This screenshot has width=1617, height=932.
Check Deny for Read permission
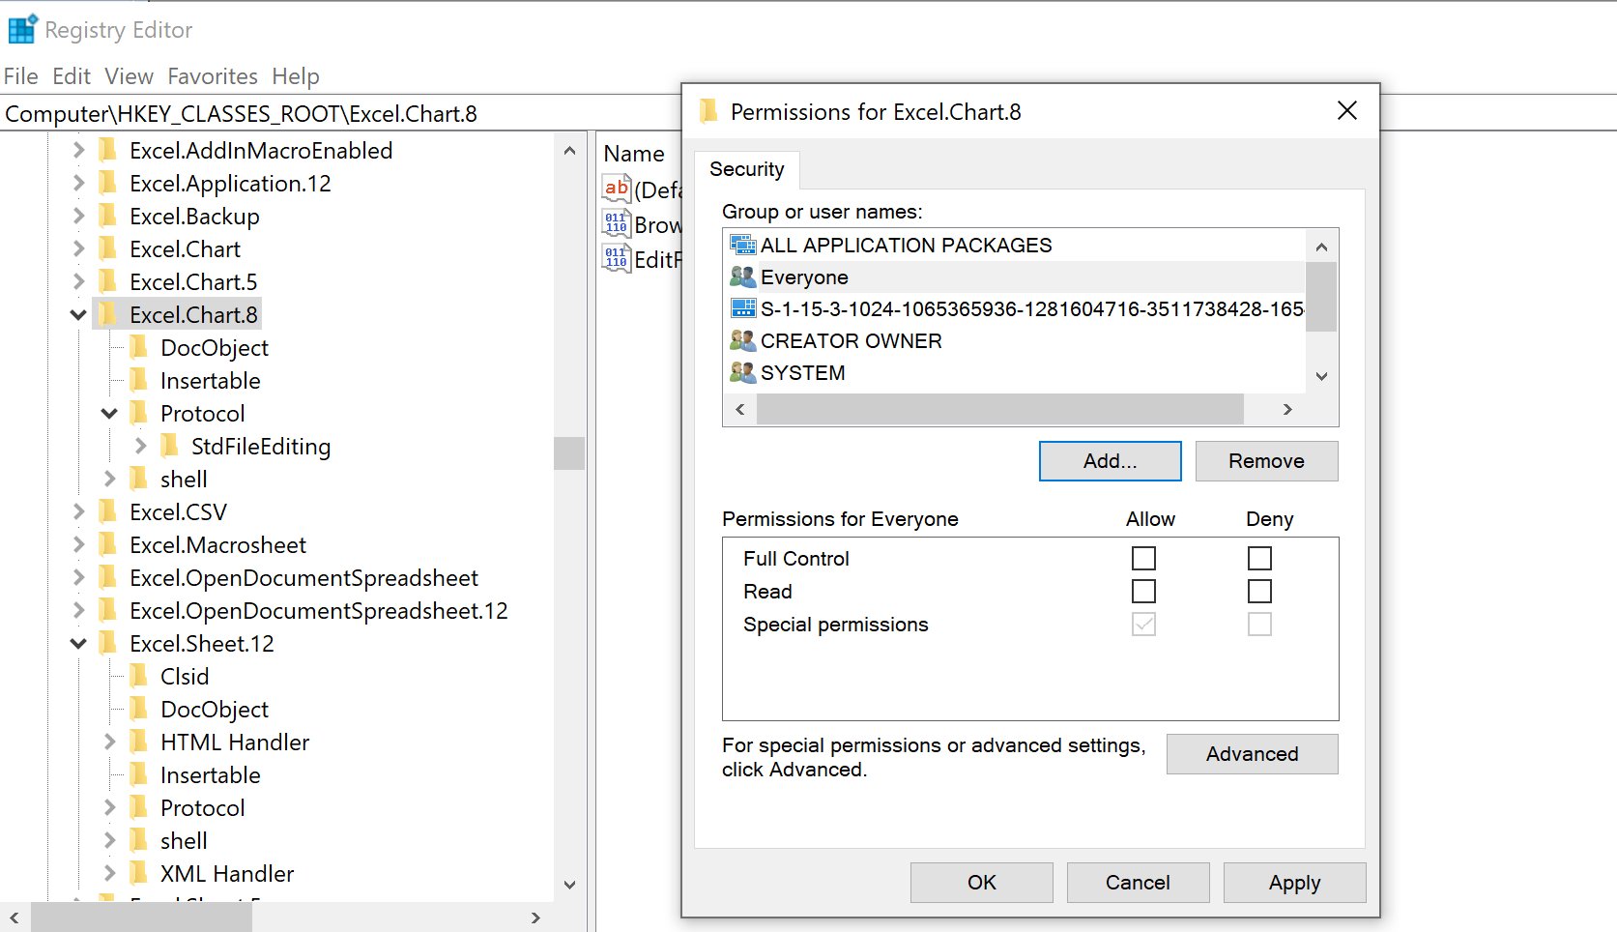pos(1259,592)
